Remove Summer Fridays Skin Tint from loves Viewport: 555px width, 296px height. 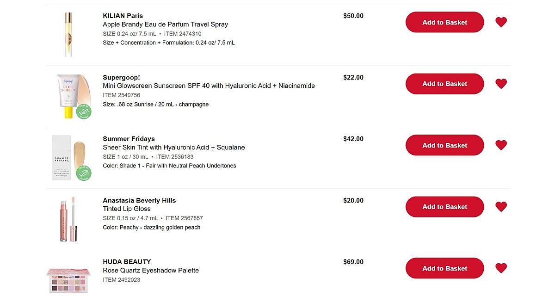coord(501,145)
